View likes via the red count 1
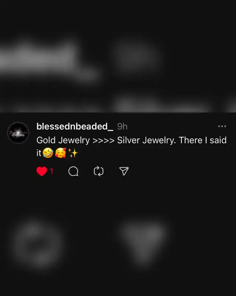The width and height of the screenshot is (236, 296). [x=52, y=171]
